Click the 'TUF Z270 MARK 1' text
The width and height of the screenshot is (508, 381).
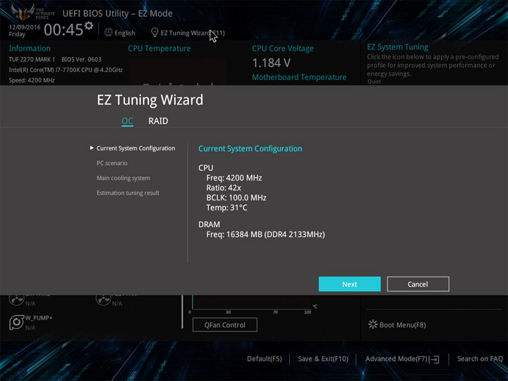pyautogui.click(x=32, y=59)
